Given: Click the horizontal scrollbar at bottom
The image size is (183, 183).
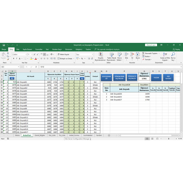Looking at the screenshot, I should point(146,135).
